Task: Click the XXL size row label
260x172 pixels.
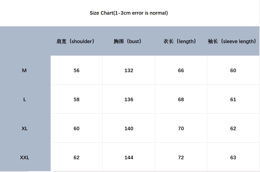Action: pos(24,158)
